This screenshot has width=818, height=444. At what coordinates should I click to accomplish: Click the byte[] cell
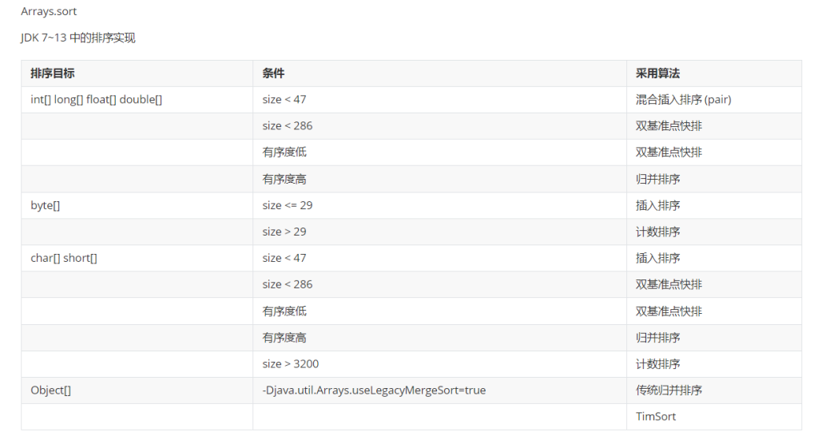[x=46, y=205]
